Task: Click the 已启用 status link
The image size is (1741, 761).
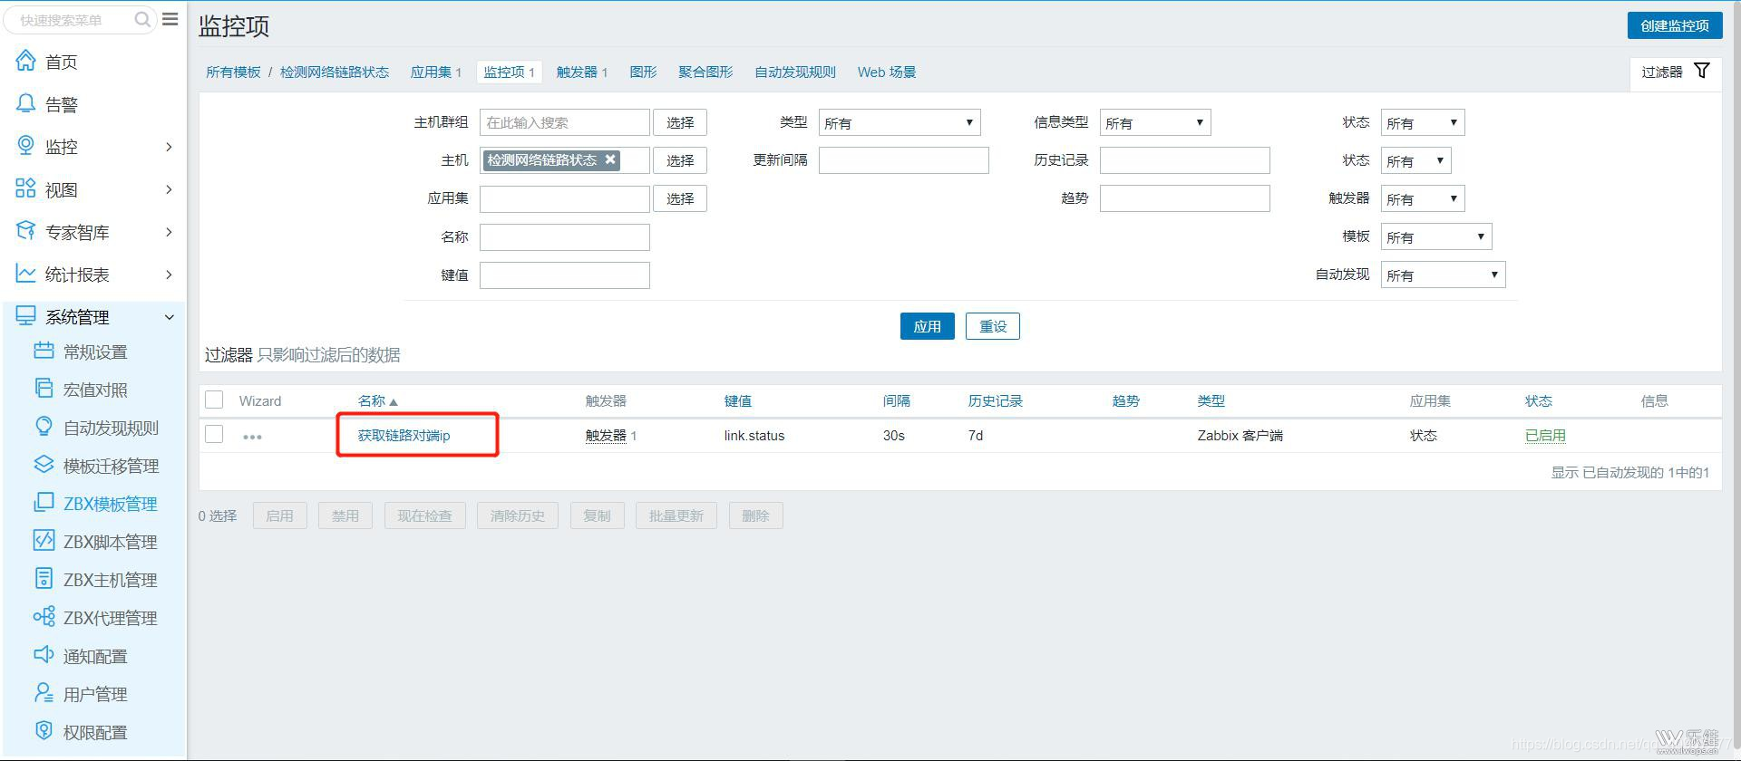Action: [1545, 436]
